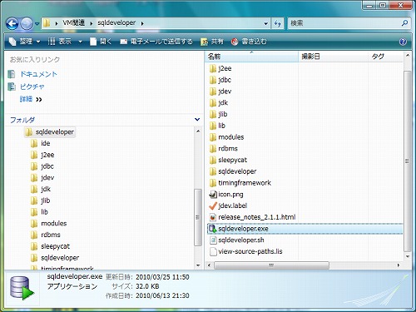The width and height of the screenshot is (416, 312).
Task: Select release_notes_2.1.1.html file icon
Action: point(213,217)
